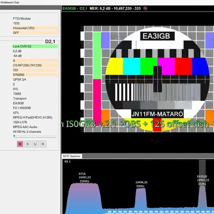Viewport: 214px width, 214px height.
Task: Select the EA3IGB 333Ks signal peak
Action: point(202,197)
